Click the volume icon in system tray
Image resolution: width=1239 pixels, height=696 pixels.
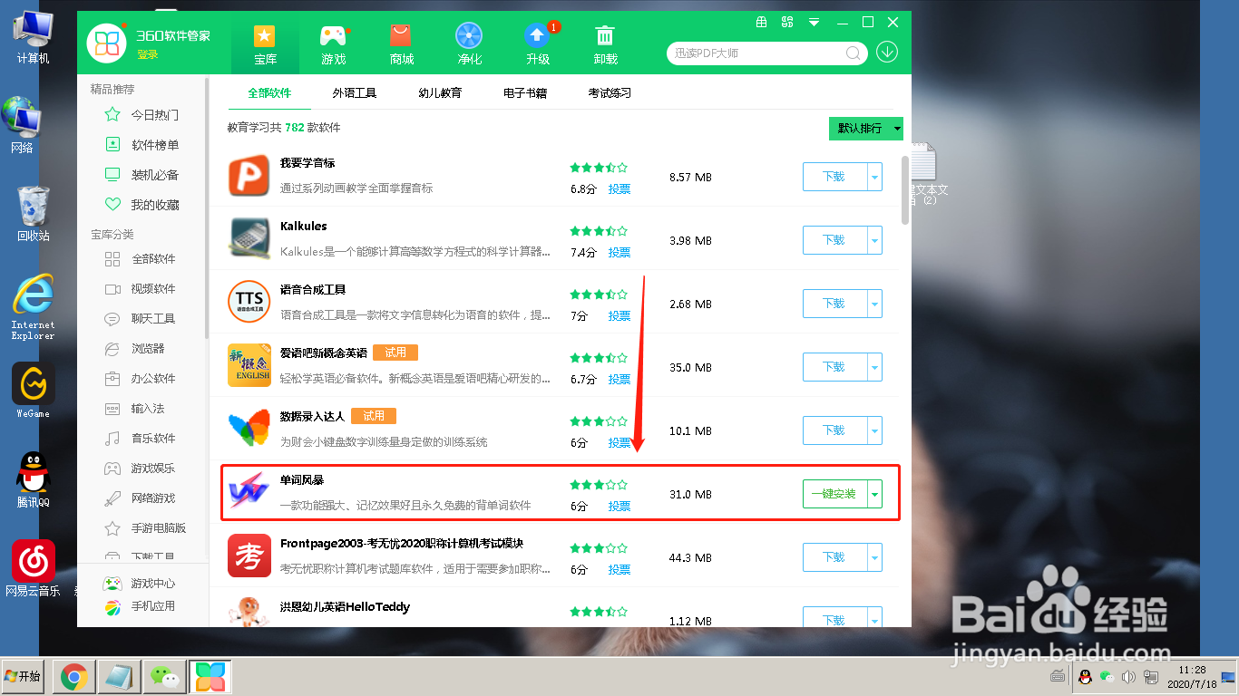point(1129,676)
